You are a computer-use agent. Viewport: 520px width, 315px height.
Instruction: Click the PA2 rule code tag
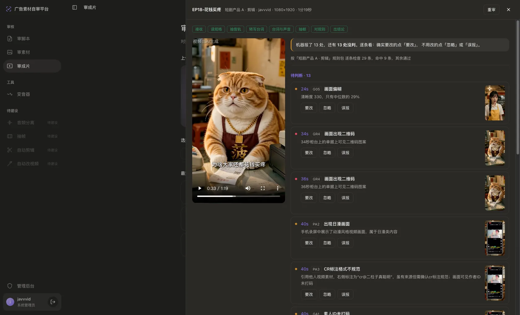[x=316, y=224]
